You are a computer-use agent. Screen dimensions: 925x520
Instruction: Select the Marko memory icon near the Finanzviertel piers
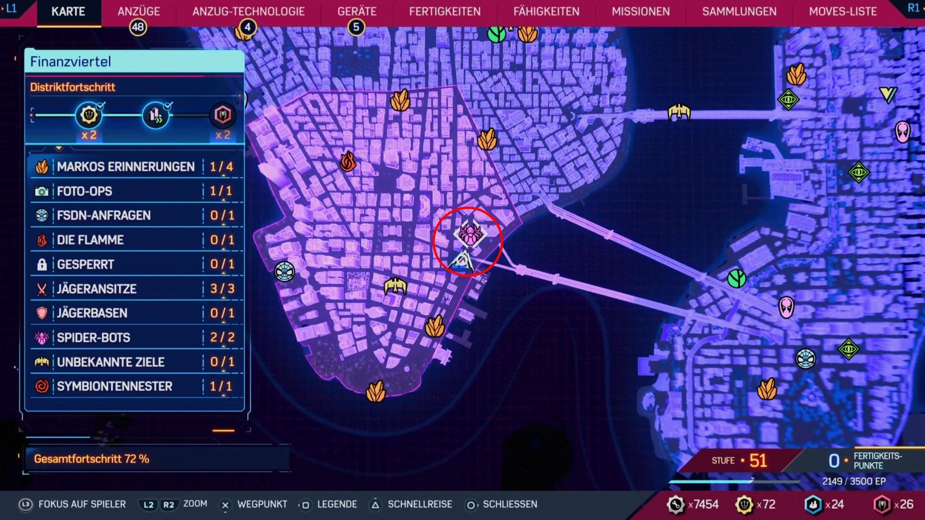coord(435,326)
